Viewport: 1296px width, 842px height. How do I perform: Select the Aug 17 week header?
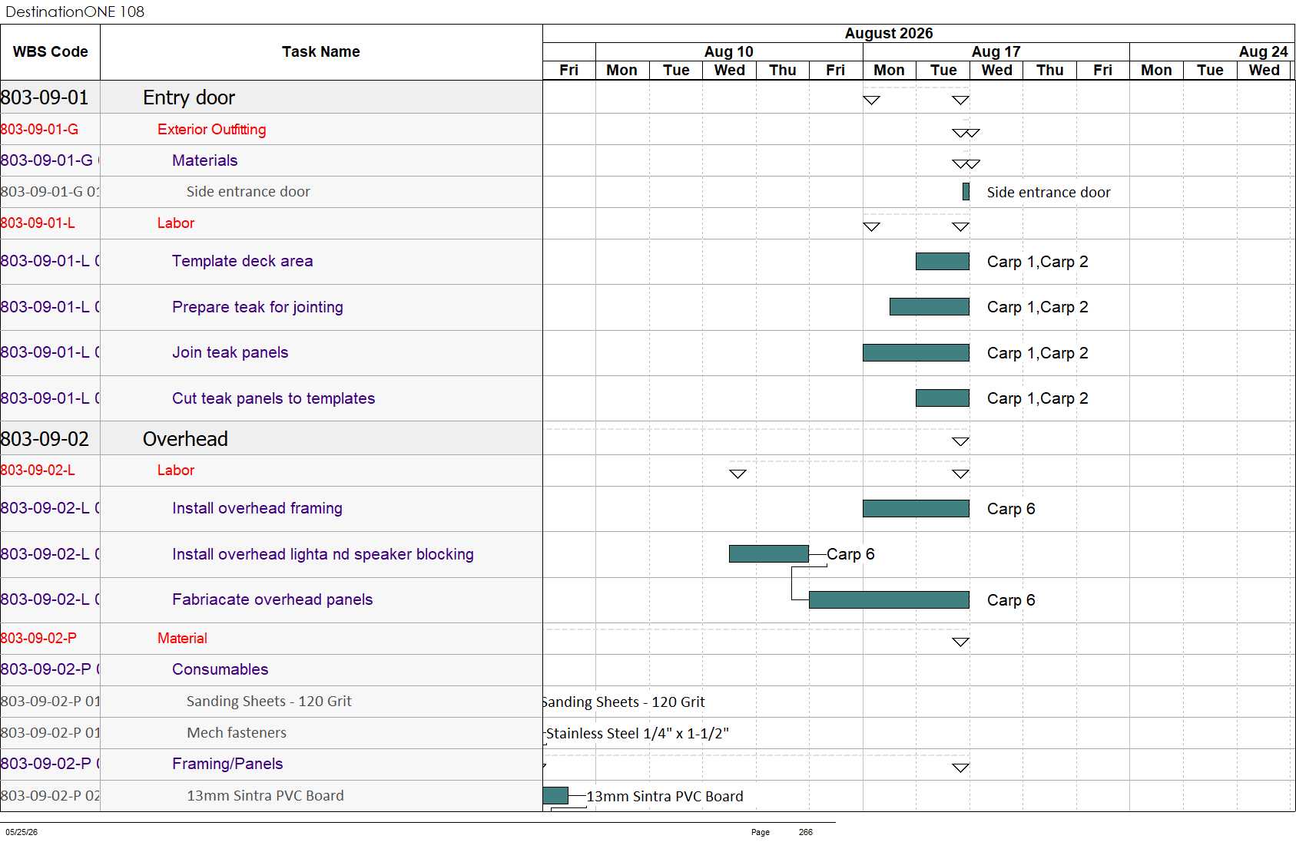point(996,51)
